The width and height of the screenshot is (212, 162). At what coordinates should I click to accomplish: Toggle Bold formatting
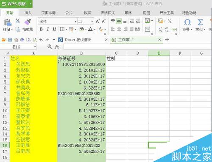41,29
